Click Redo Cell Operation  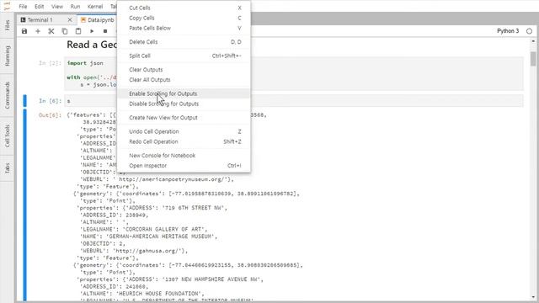pyautogui.click(x=184, y=141)
